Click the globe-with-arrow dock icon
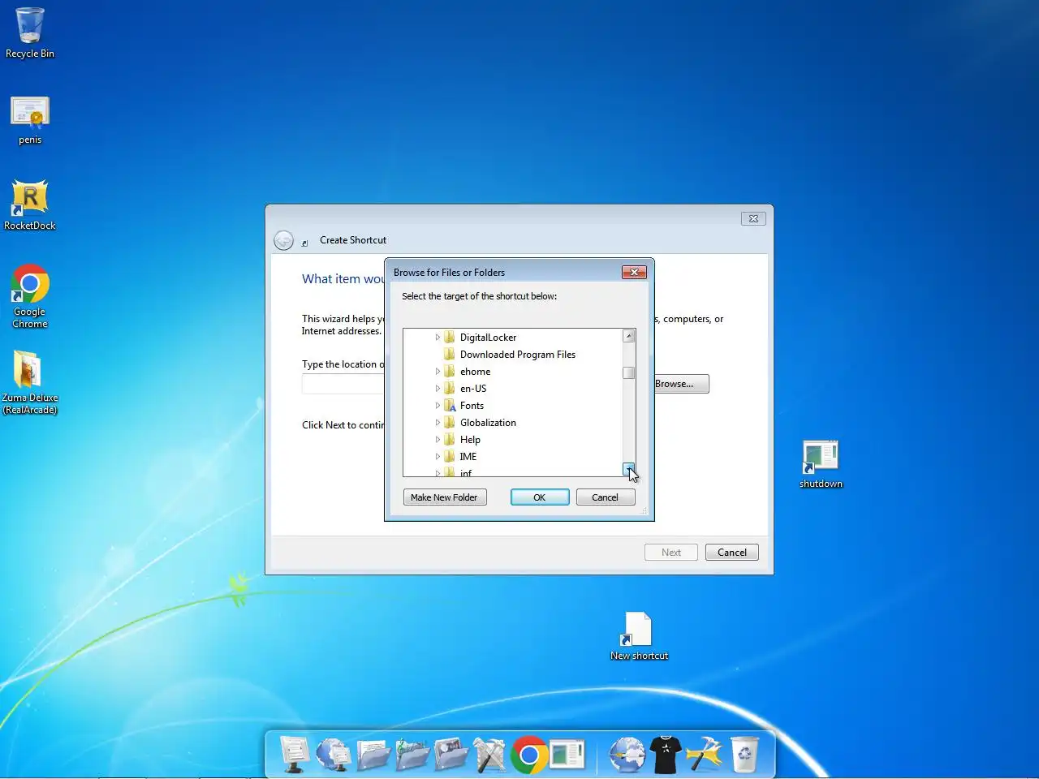The width and height of the screenshot is (1039, 779). (627, 755)
